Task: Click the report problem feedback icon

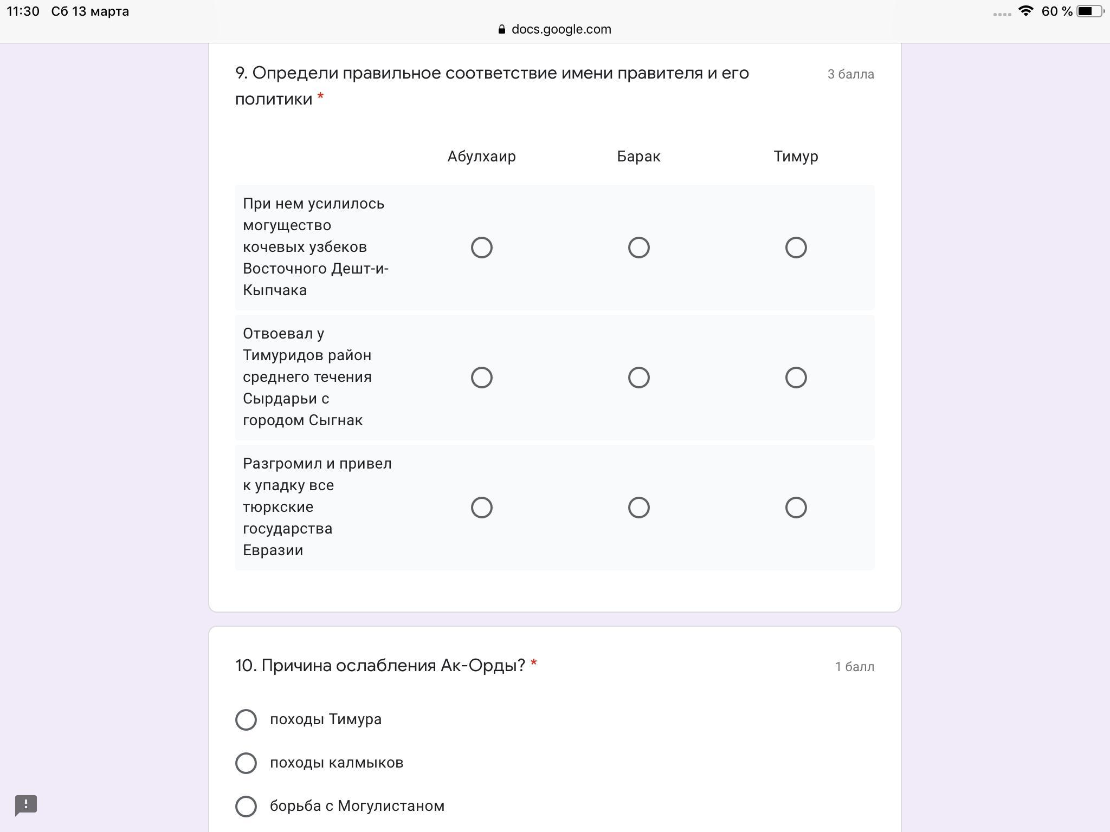Action: [x=26, y=805]
